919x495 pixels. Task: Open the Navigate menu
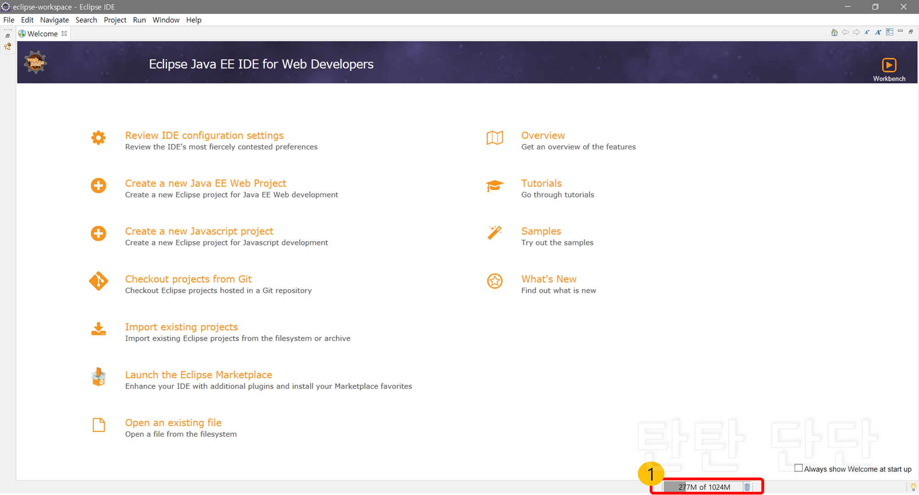[54, 20]
